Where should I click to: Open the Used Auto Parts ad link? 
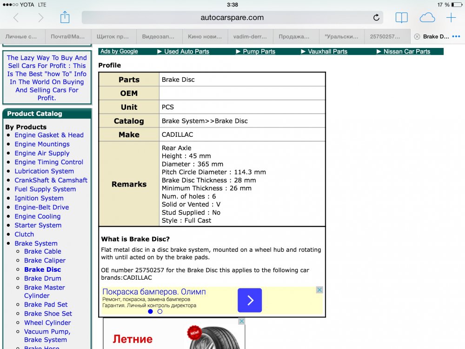pyautogui.click(x=186, y=52)
